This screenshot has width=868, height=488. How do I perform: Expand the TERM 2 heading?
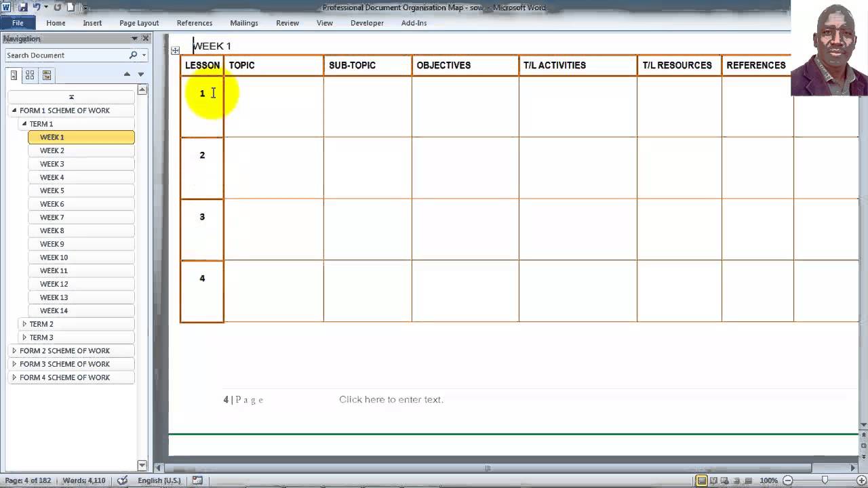[x=24, y=324]
